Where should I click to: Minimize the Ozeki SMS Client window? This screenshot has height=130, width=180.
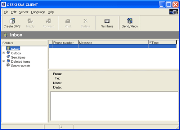pos(162,5)
